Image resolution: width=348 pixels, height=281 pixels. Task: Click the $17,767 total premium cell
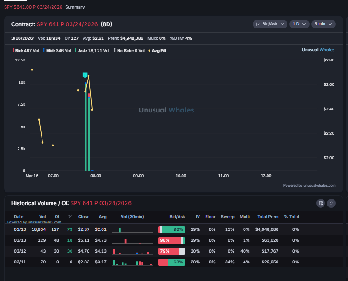(x=270, y=251)
